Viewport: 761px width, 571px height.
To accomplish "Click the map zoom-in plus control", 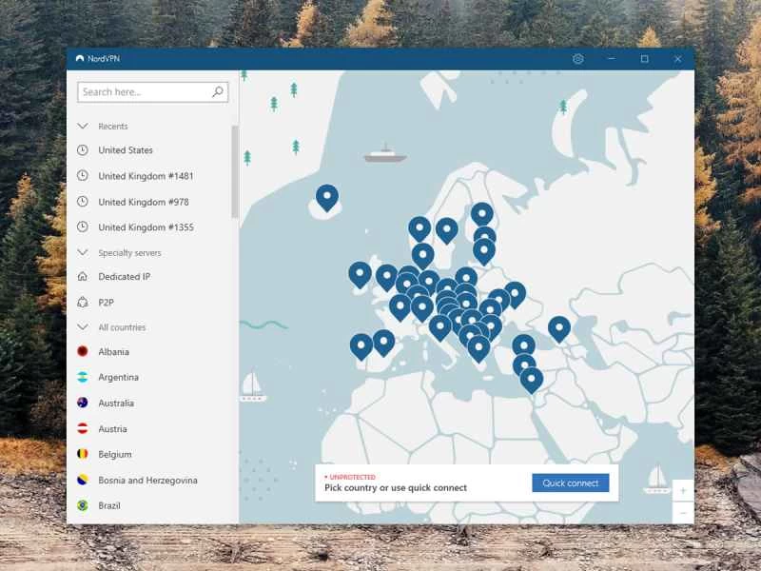I will (682, 489).
